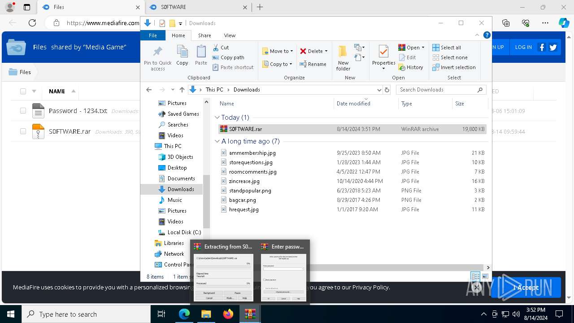The image size is (574, 323).
Task: Collapse the A long time ago group
Action: click(x=217, y=141)
